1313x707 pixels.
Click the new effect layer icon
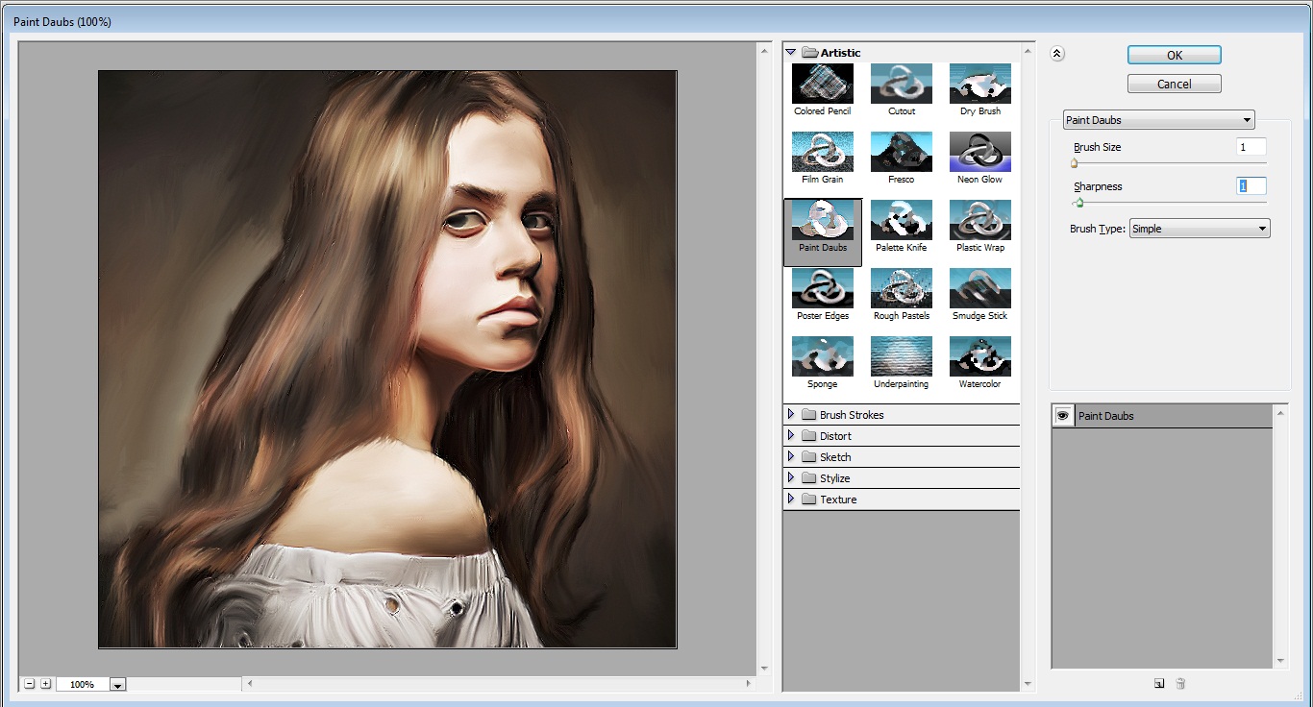tap(1159, 683)
